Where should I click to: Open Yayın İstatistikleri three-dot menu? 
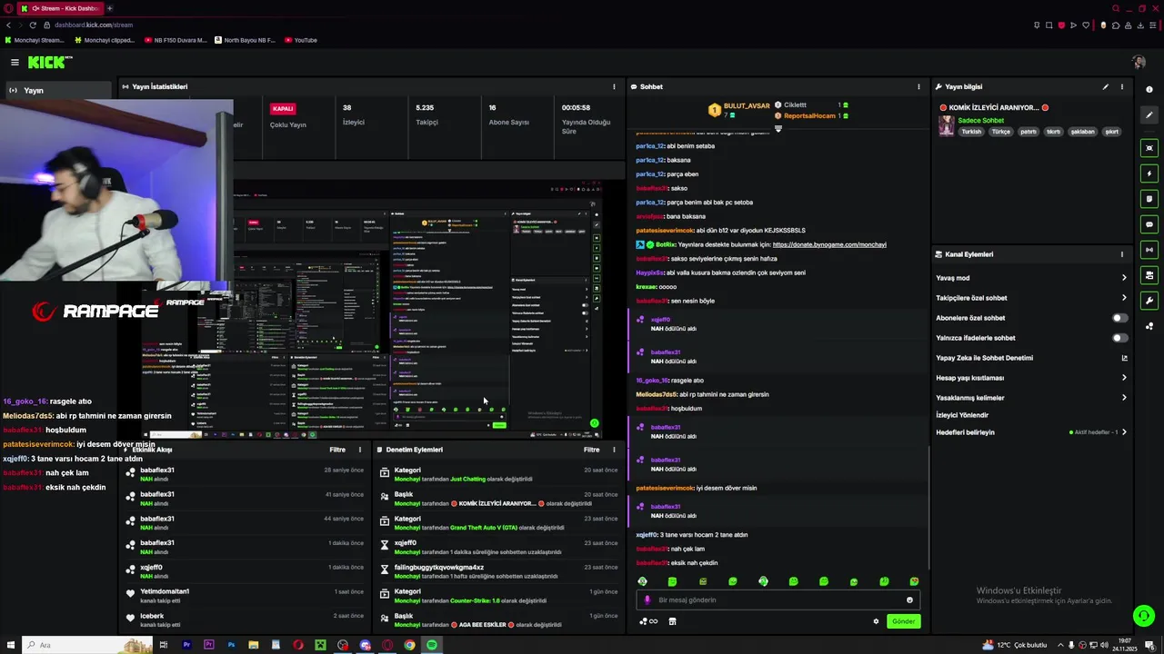(614, 87)
